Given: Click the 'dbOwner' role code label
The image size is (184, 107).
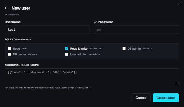Looking at the screenshot, I should [33, 55].
